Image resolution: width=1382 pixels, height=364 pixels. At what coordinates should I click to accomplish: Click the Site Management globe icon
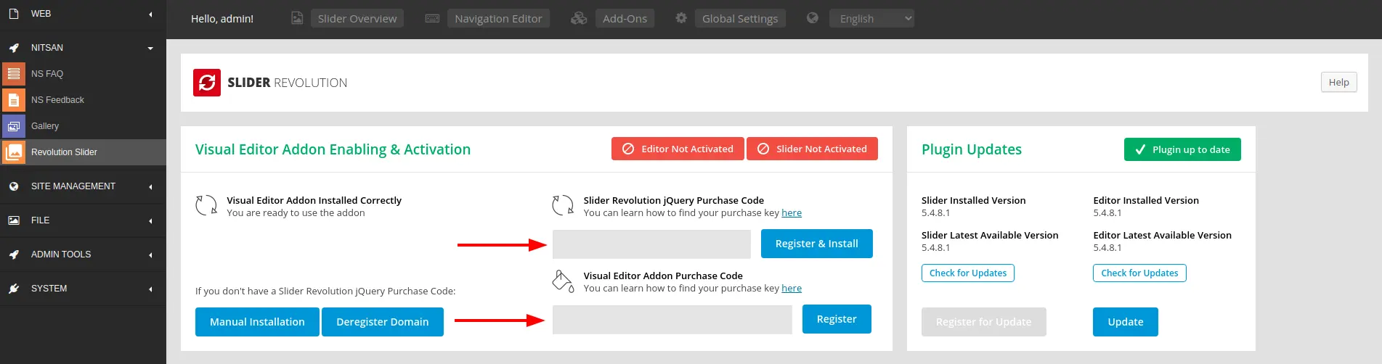(14, 186)
